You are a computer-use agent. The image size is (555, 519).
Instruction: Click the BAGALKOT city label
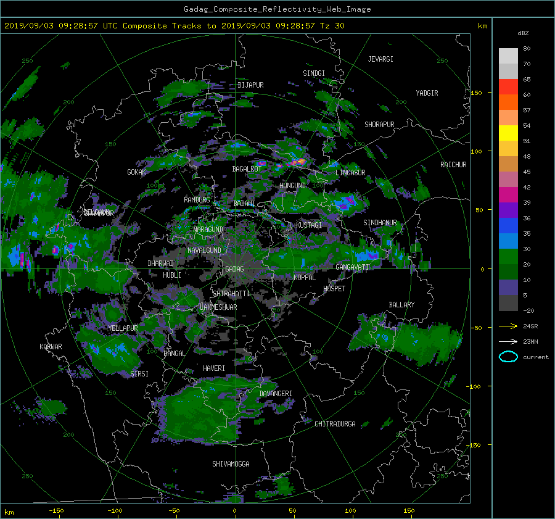click(247, 169)
